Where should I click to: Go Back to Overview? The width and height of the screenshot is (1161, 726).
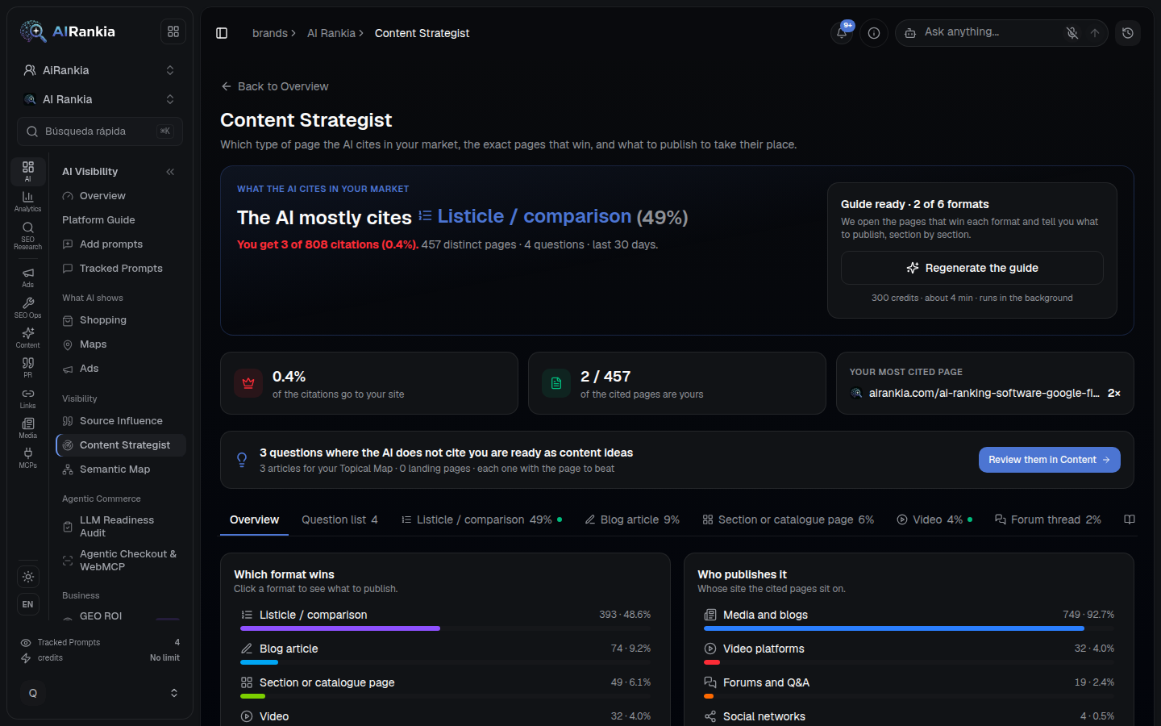[275, 86]
